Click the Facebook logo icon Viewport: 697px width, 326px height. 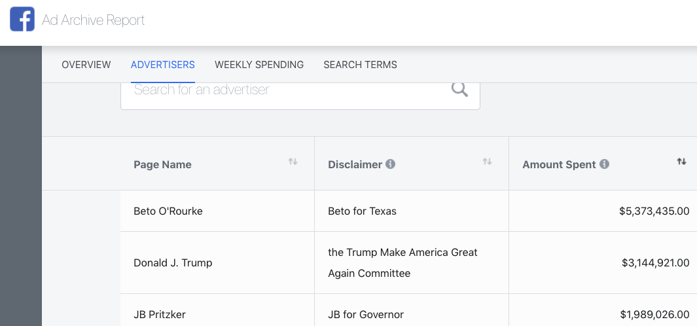click(x=22, y=20)
